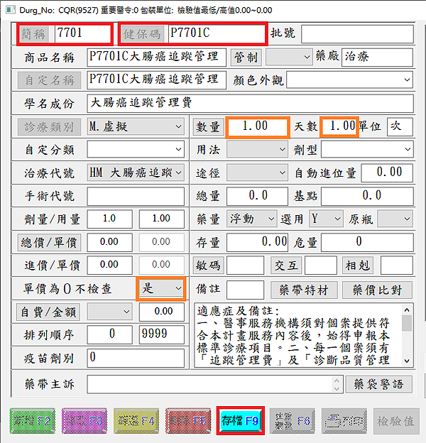Click the 管制 button
Viewport: 426px width, 443px height.
pos(246,57)
